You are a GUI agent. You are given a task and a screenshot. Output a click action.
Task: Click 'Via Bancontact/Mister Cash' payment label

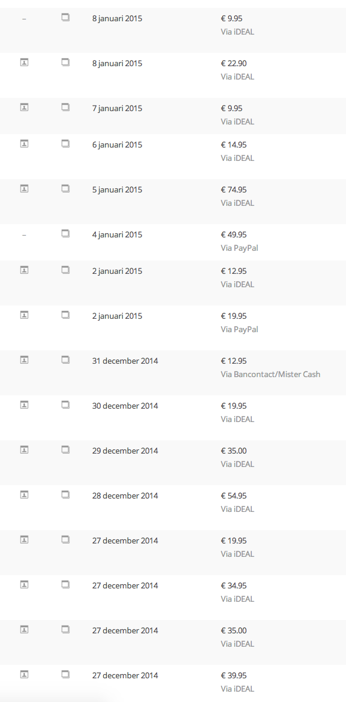(270, 374)
